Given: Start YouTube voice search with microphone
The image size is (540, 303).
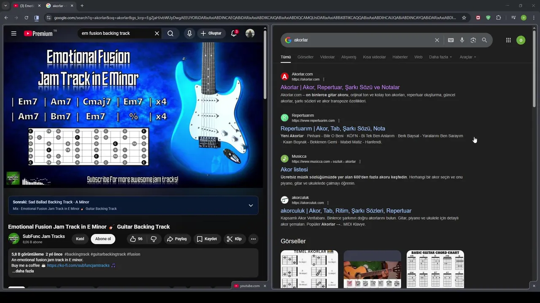Looking at the screenshot, I should tap(189, 33).
